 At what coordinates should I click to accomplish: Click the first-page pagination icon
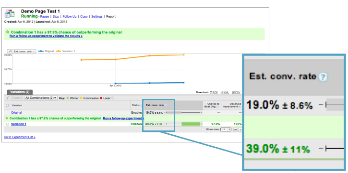(236, 130)
